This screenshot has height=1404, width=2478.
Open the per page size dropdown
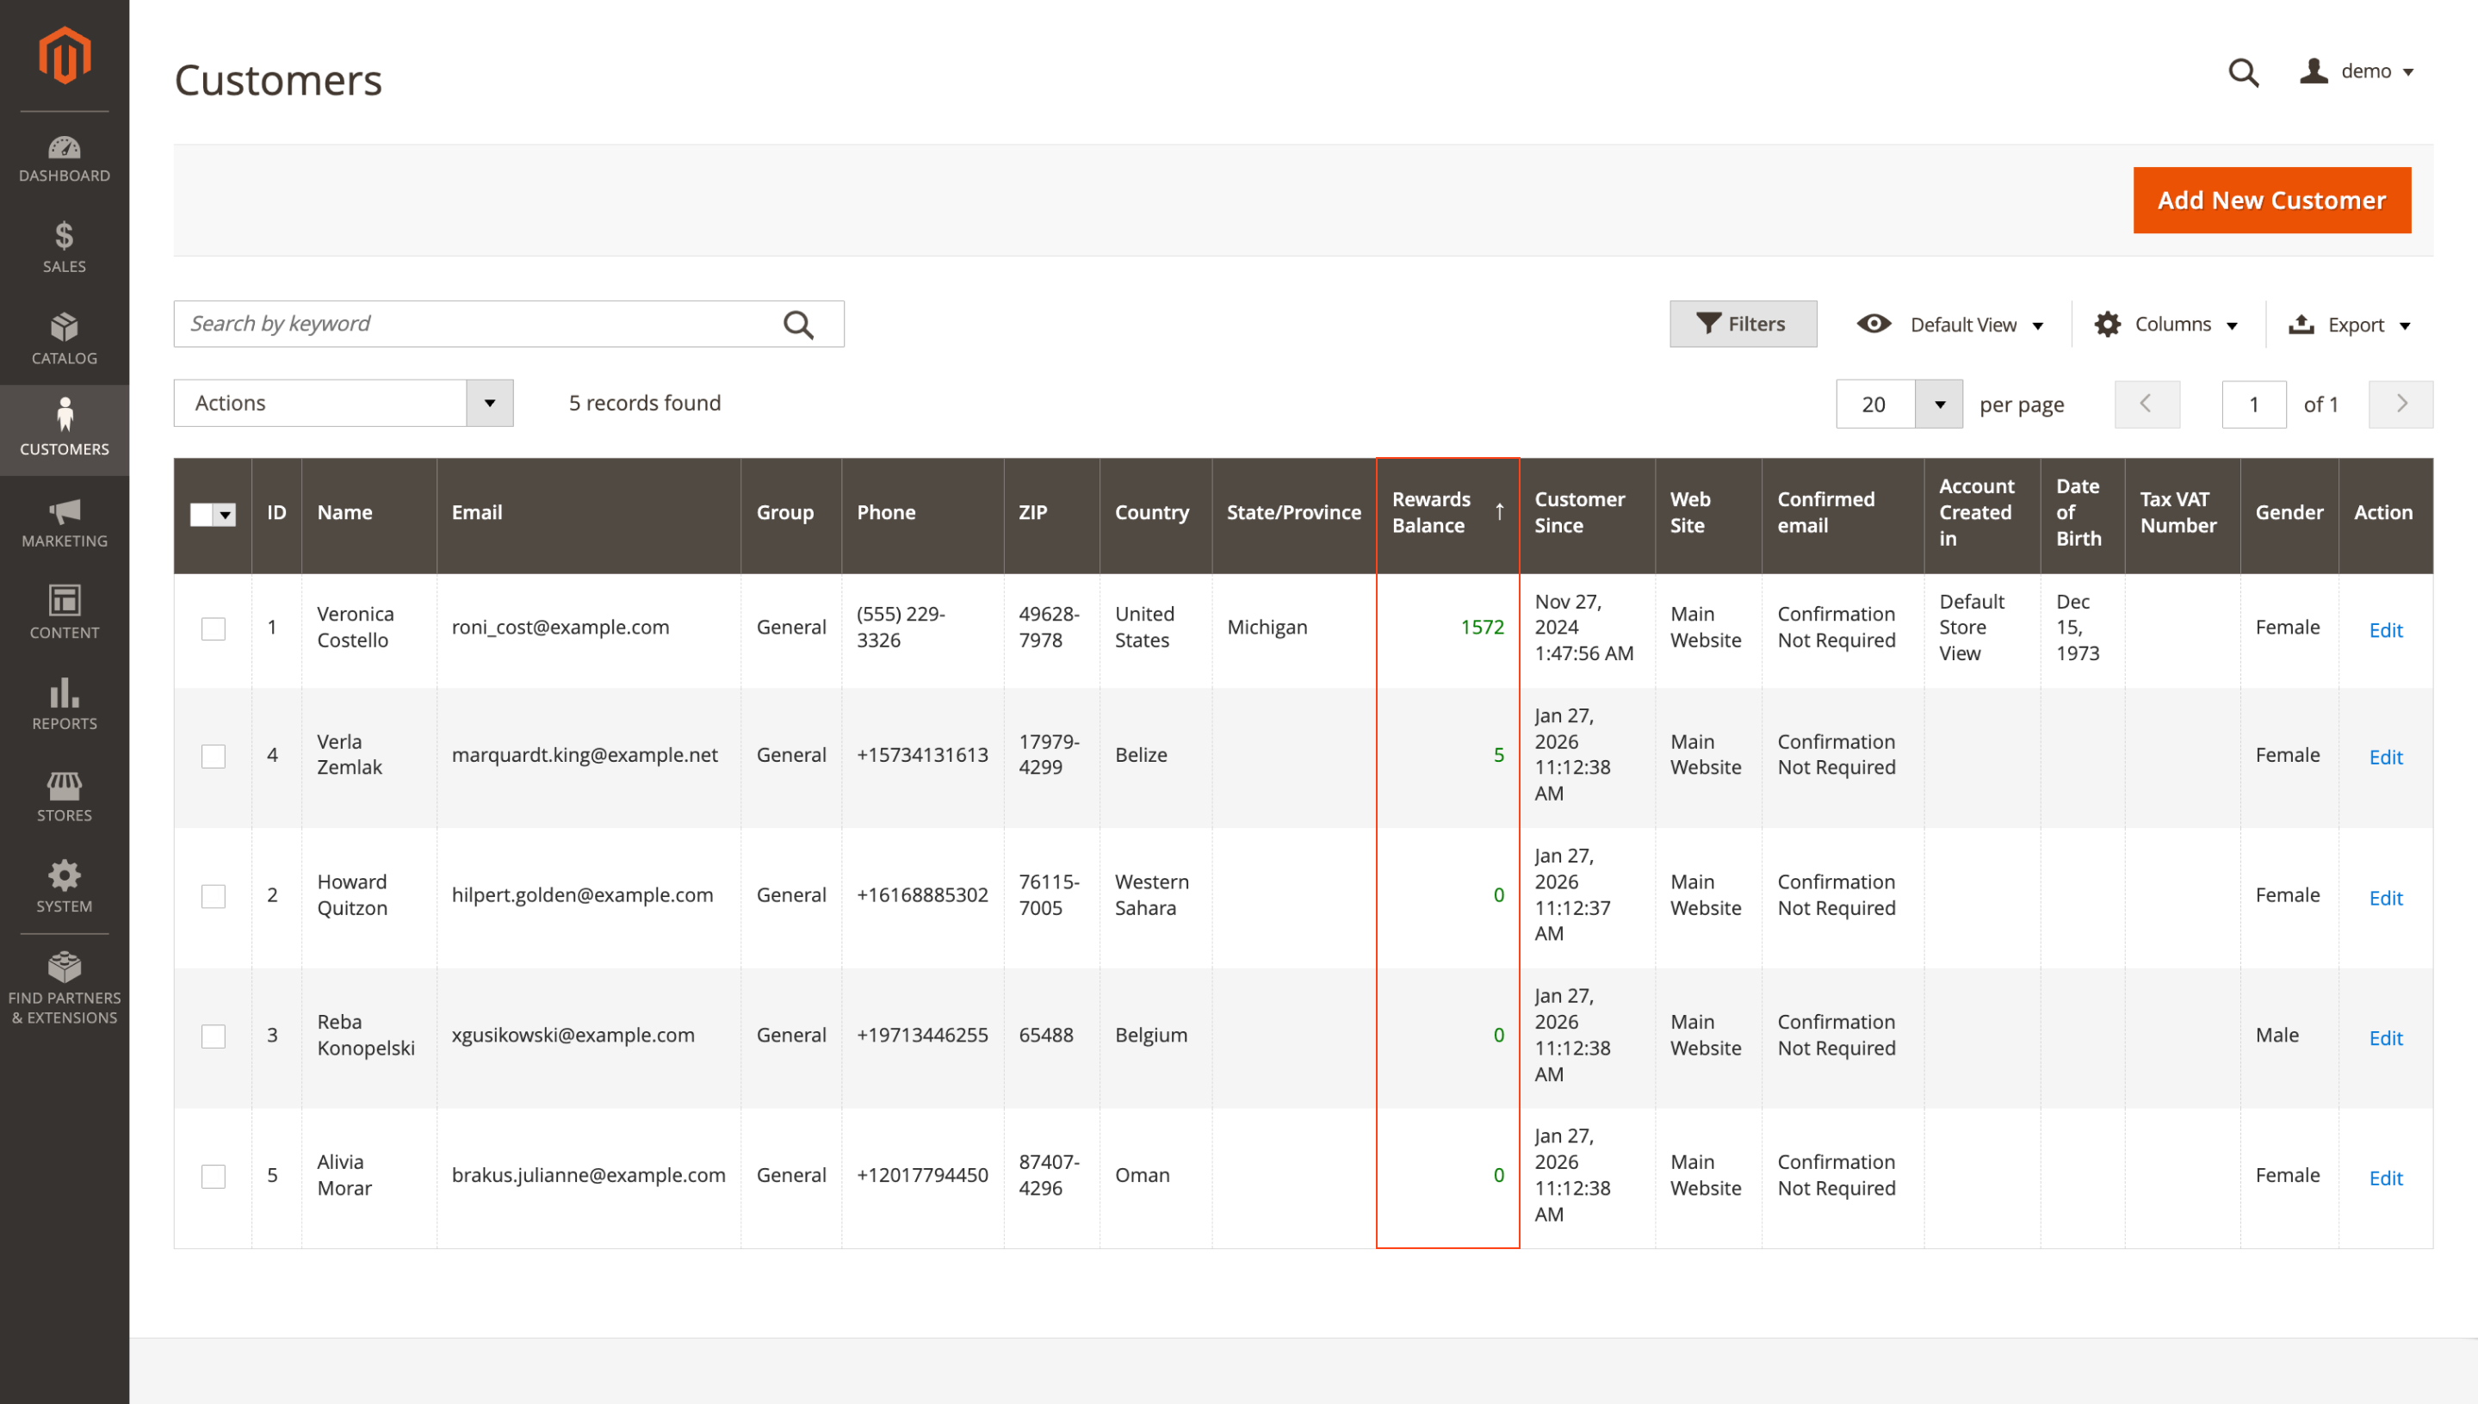point(1939,404)
